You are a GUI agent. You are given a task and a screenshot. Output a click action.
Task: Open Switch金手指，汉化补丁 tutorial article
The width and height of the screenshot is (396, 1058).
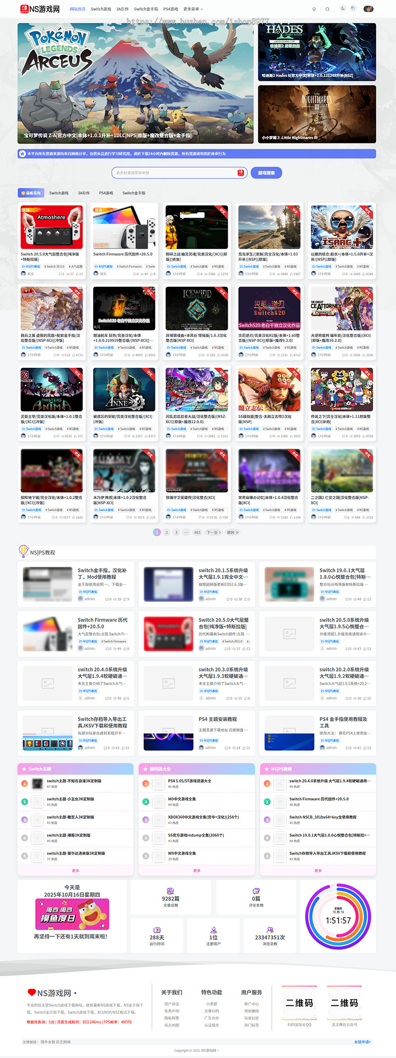point(102,574)
